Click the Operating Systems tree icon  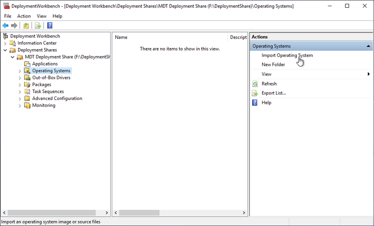[x=27, y=71]
